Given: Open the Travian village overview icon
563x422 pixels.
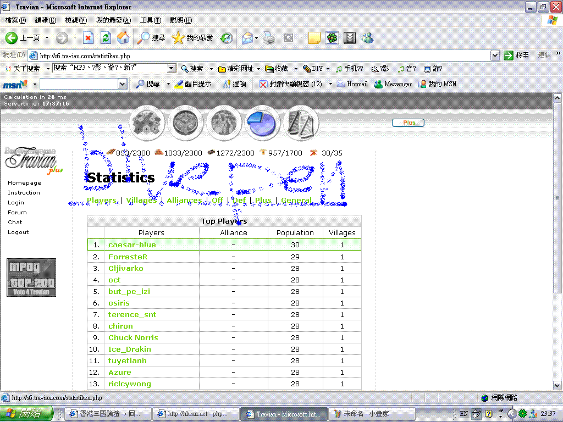Looking at the screenshot, I should 147,123.
